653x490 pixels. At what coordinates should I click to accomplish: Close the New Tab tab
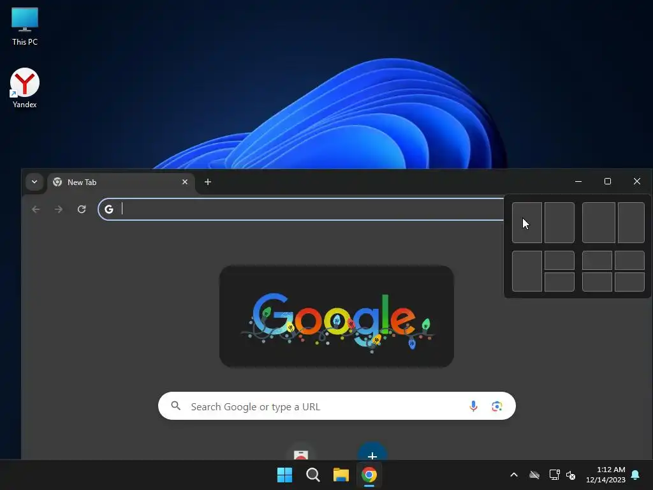[185, 182]
